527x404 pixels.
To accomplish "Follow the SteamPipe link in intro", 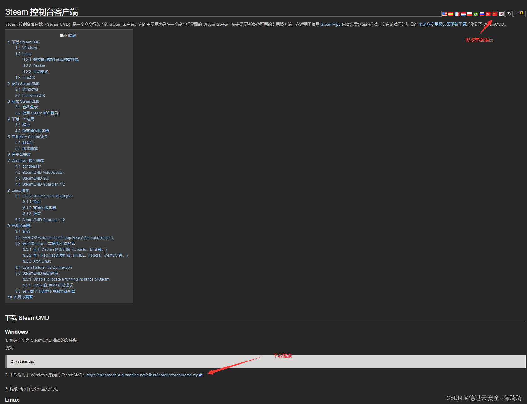I will tap(331, 24).
